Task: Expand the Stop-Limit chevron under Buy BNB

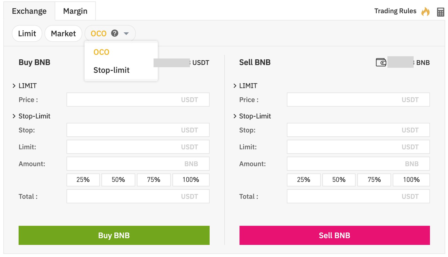Action: (14, 116)
